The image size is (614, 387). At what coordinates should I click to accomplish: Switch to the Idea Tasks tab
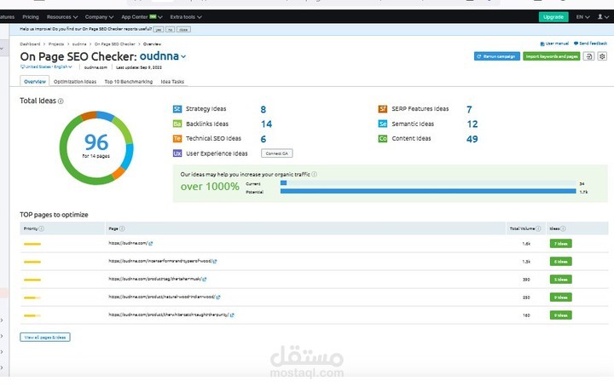point(172,81)
